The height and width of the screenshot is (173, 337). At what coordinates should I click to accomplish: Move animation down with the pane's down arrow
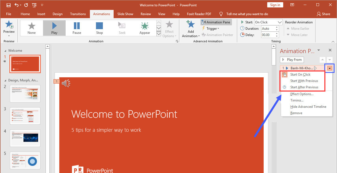point(330,60)
